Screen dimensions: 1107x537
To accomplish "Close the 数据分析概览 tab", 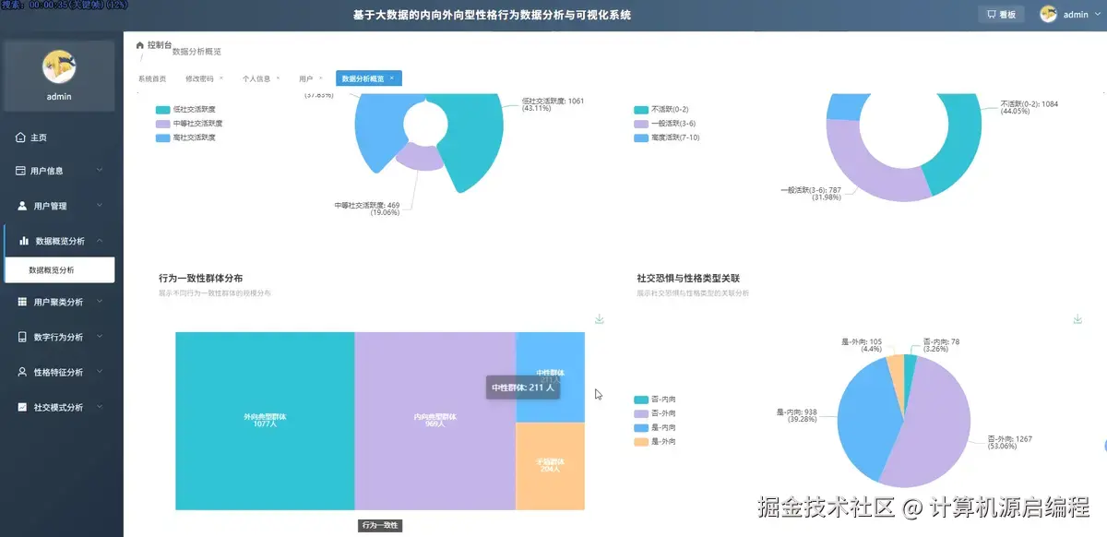I will coord(391,78).
